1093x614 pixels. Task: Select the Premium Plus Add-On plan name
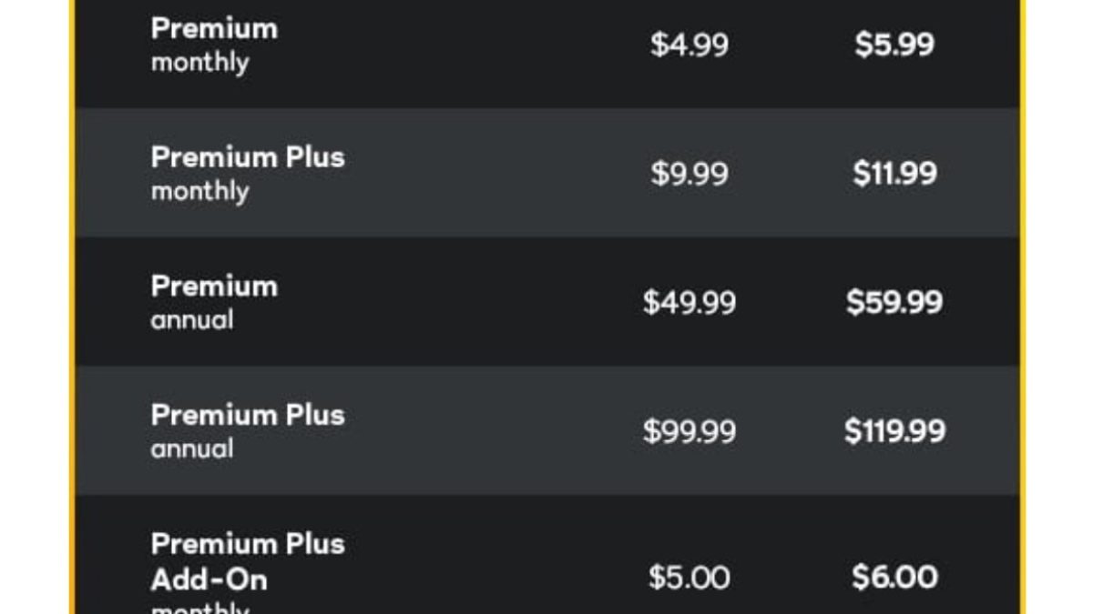248,561
